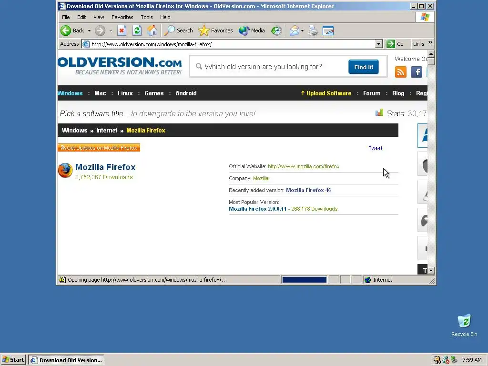Click the Edit page toolbar icon
488x366 pixels.
[328, 30]
